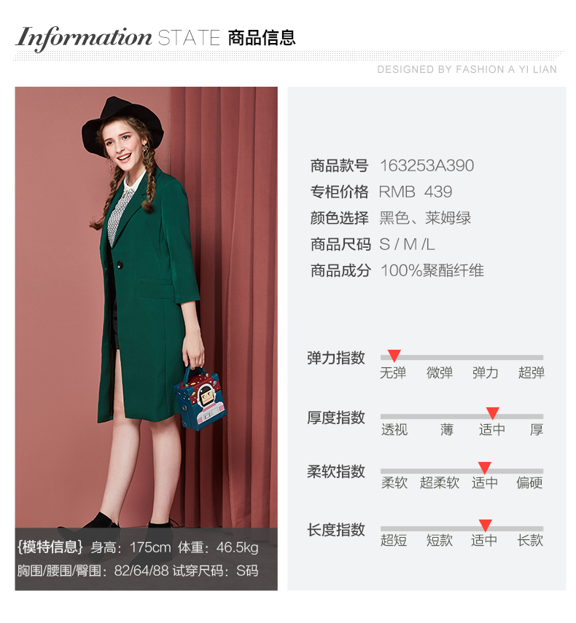Viewport: 576px width, 623px height.
Task: Select the 长款 length option
Action: pos(530,541)
